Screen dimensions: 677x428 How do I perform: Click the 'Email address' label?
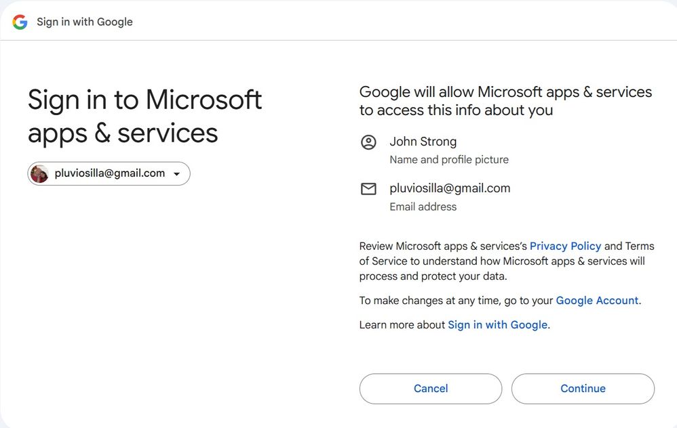click(423, 207)
